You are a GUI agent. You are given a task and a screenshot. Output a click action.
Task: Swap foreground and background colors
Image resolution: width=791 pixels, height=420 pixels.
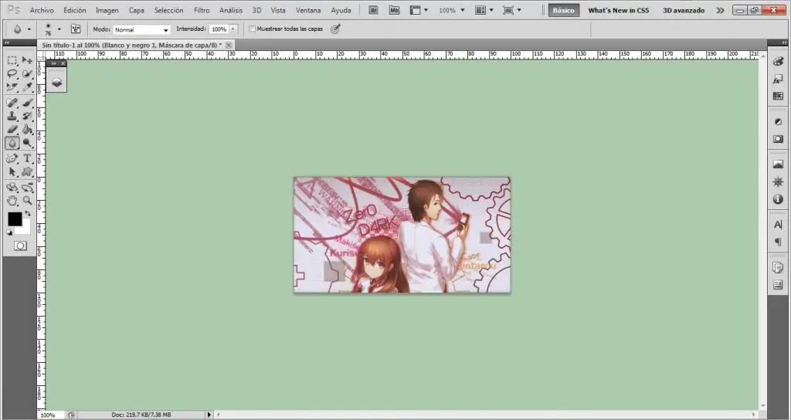(28, 215)
